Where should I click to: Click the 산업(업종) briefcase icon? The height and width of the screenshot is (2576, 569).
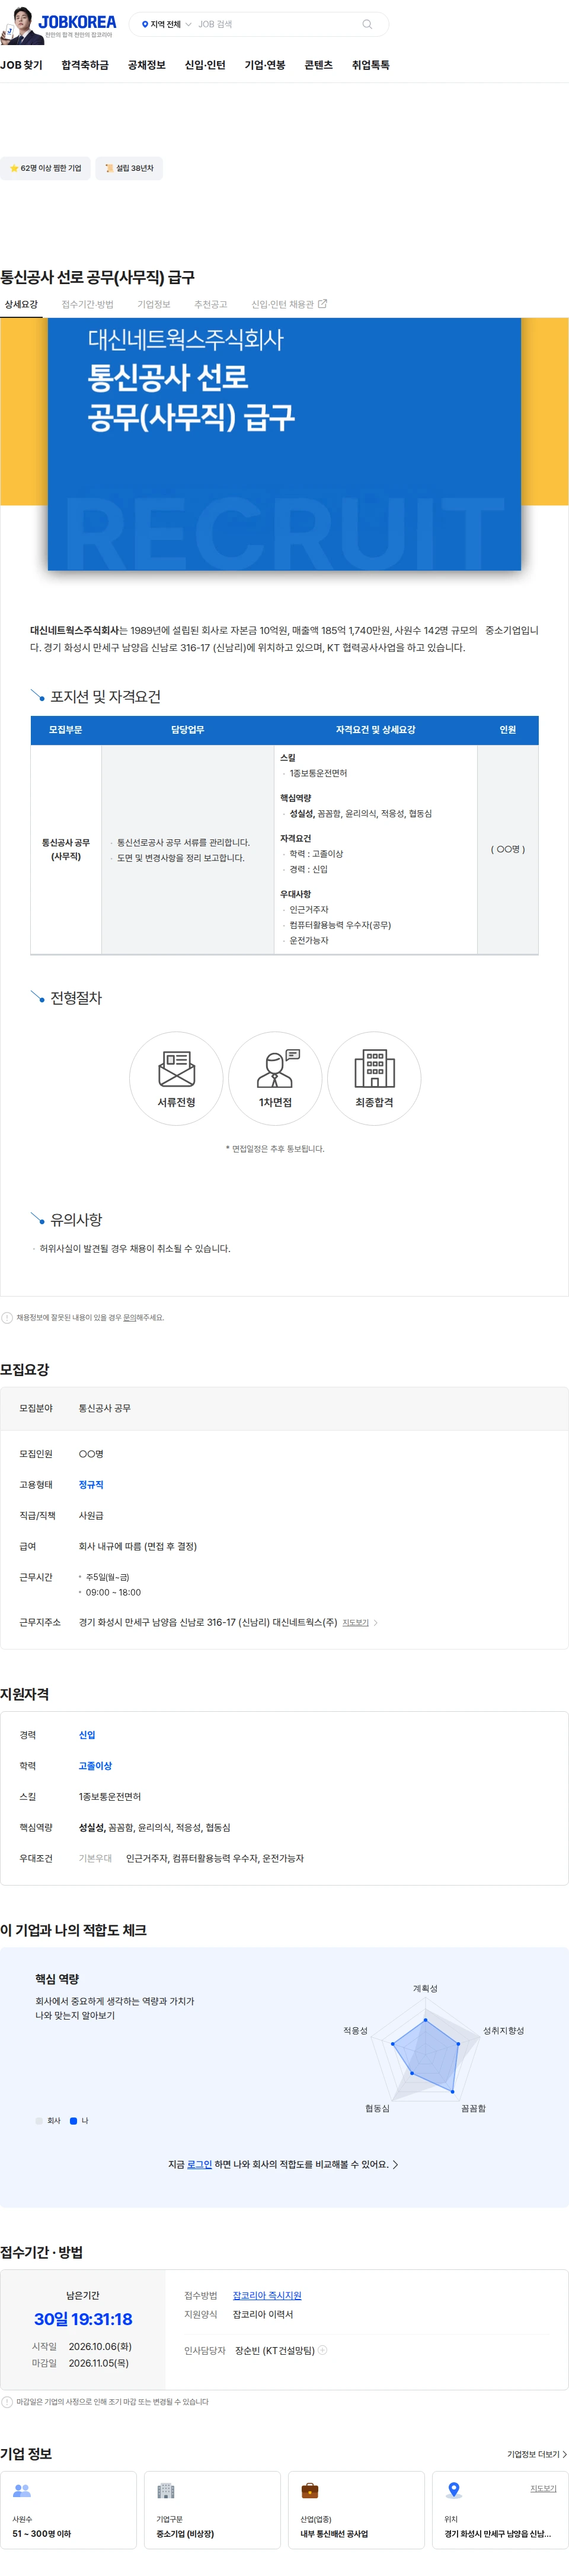tap(310, 2490)
